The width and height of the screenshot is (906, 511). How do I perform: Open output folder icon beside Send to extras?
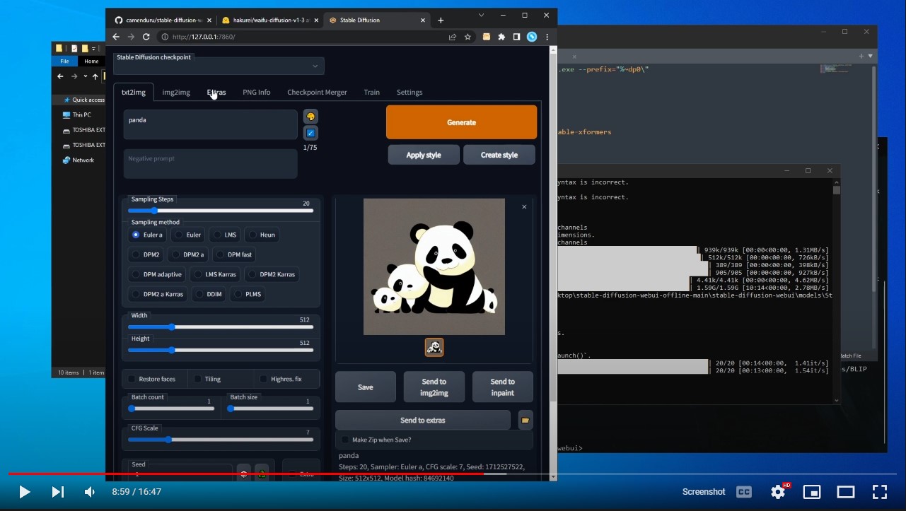(525, 420)
